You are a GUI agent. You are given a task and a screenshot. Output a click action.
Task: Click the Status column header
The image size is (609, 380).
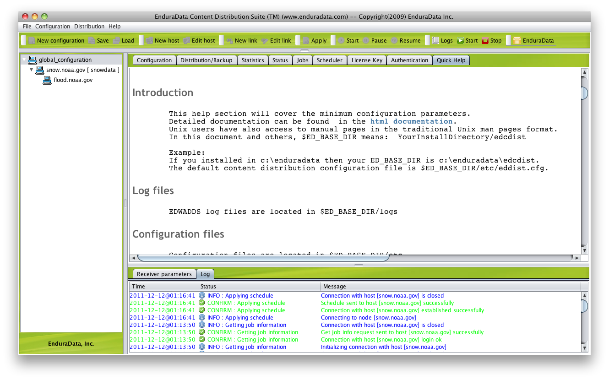259,287
